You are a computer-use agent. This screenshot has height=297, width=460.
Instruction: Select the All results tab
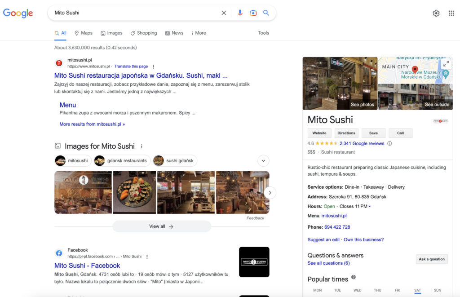coord(61,33)
